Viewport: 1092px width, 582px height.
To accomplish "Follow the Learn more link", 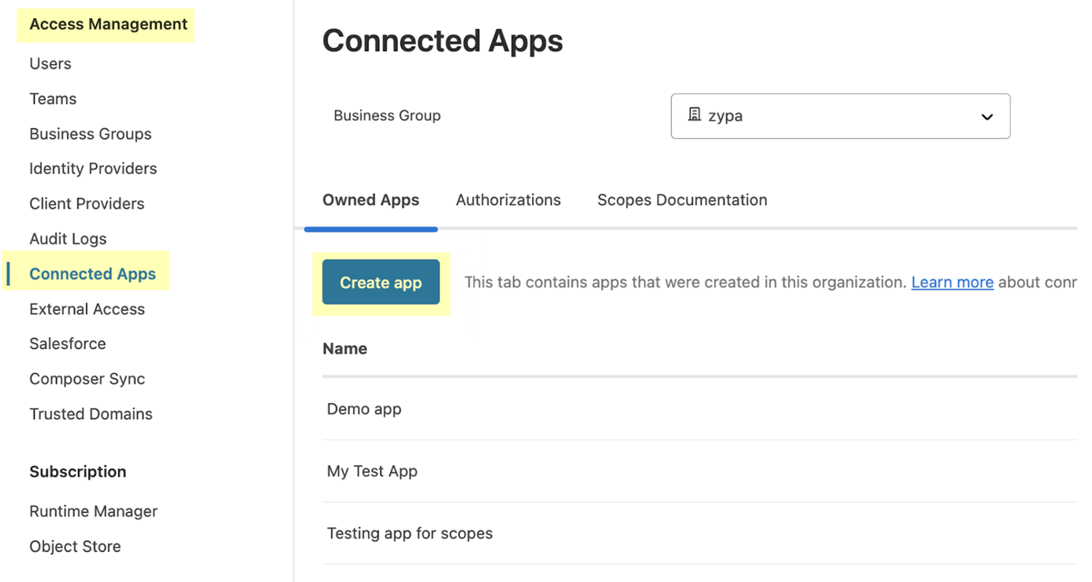I will pyautogui.click(x=952, y=282).
